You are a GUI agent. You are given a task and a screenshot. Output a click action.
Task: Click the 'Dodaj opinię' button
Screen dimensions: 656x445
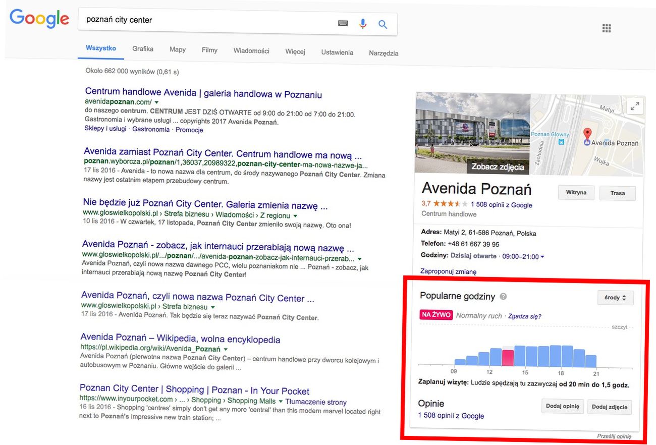coord(563,406)
